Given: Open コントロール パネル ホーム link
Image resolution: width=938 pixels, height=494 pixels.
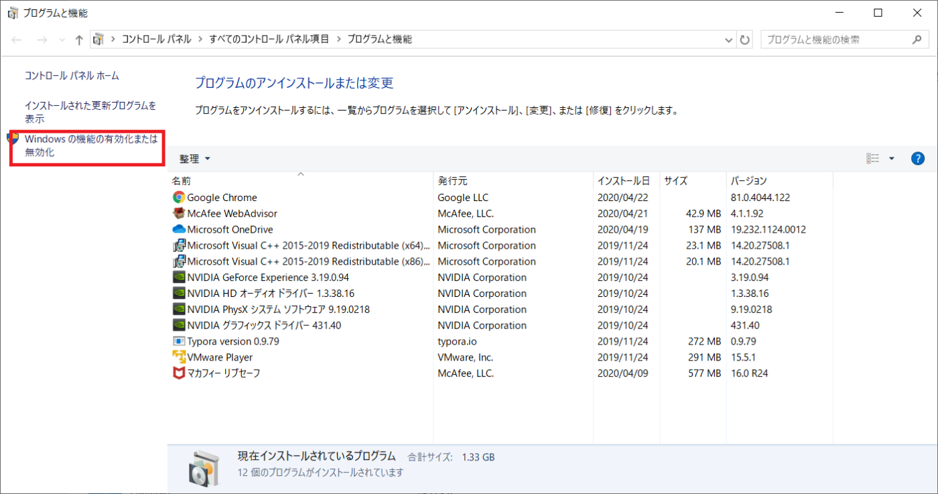Looking at the screenshot, I should (72, 76).
